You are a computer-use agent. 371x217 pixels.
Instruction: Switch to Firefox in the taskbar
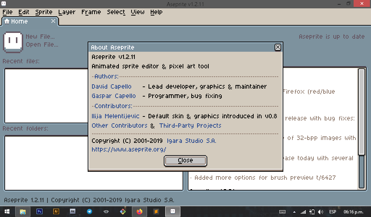pyautogui.click(x=139, y=212)
